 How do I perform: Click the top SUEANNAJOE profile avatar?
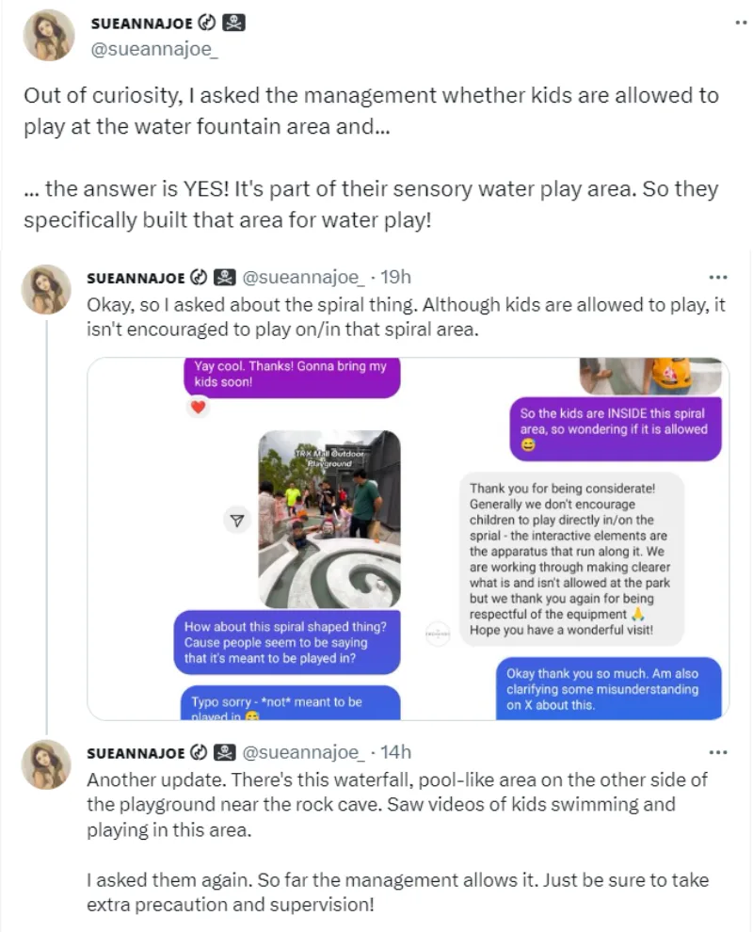(x=48, y=36)
